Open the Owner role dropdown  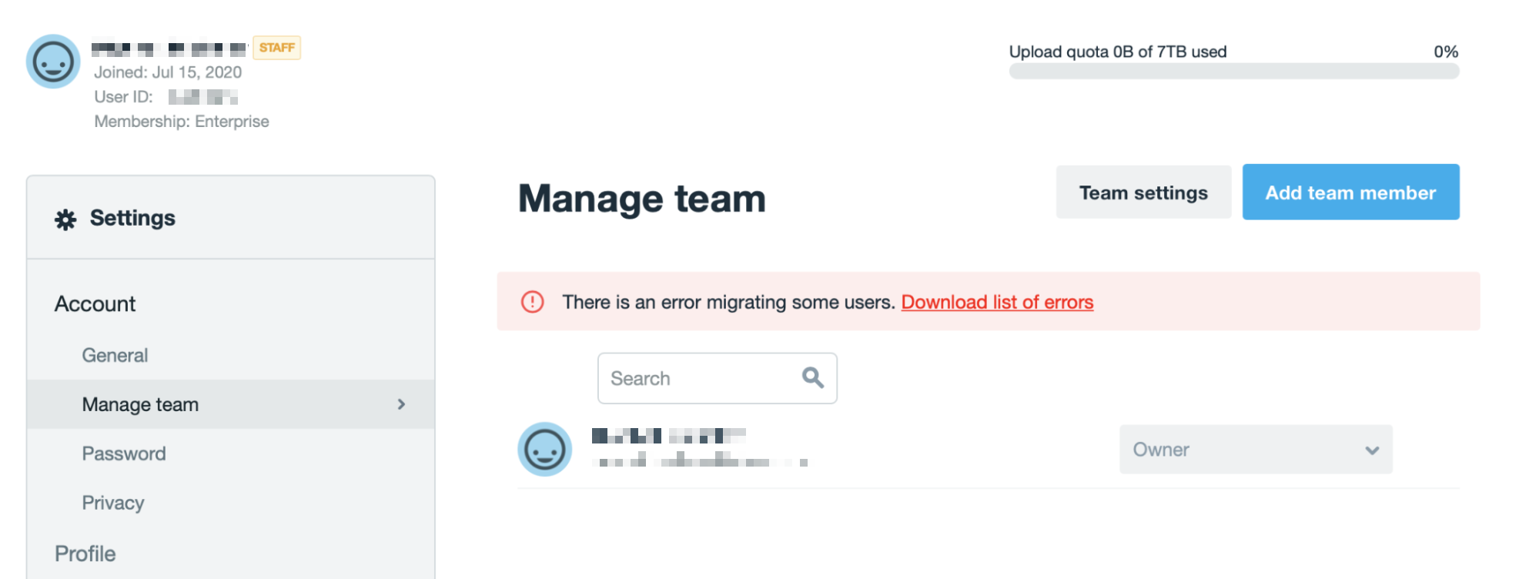[x=1255, y=450]
